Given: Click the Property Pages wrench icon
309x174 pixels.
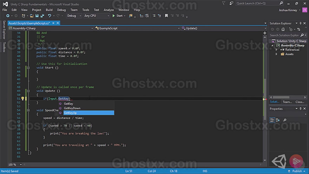Looking at the screenshot, I should (x=285, y=120).
